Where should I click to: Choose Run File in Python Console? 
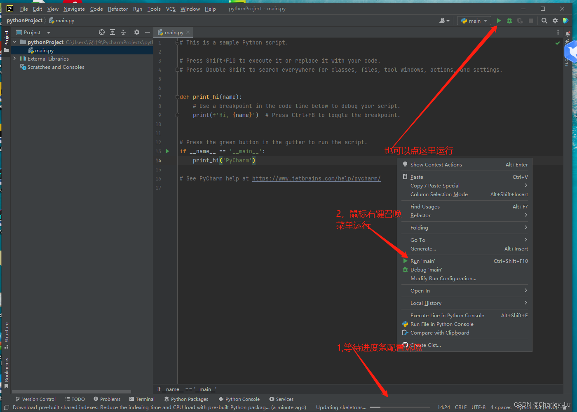(x=465, y=324)
